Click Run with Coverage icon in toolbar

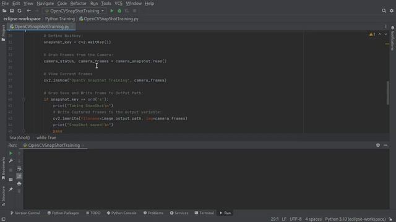[x=127, y=11]
